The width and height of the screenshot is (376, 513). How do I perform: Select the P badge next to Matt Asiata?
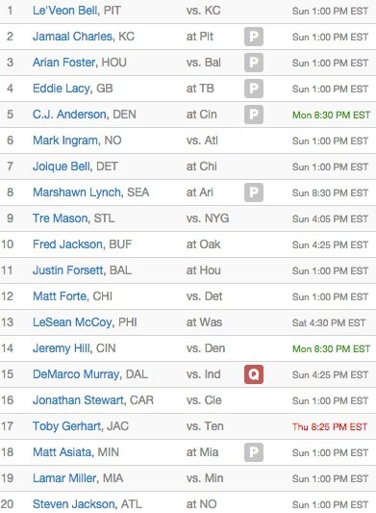pyautogui.click(x=254, y=452)
